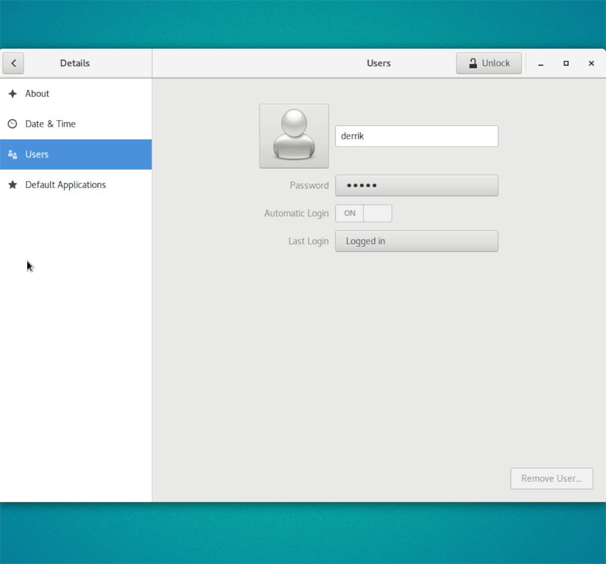Click the star icon beside Default Applications
The image size is (606, 564).
[12, 185]
